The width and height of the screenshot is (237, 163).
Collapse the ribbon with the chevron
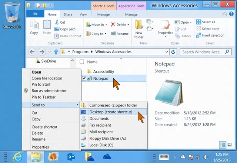pyautogui.click(x=225, y=14)
